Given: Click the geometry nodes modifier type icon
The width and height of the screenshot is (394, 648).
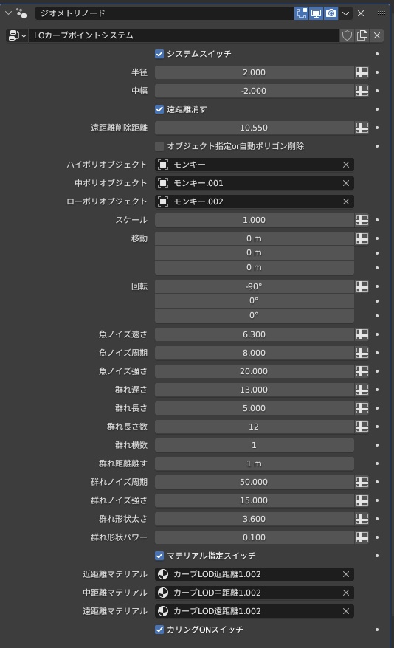Looking at the screenshot, I should coord(21,13).
